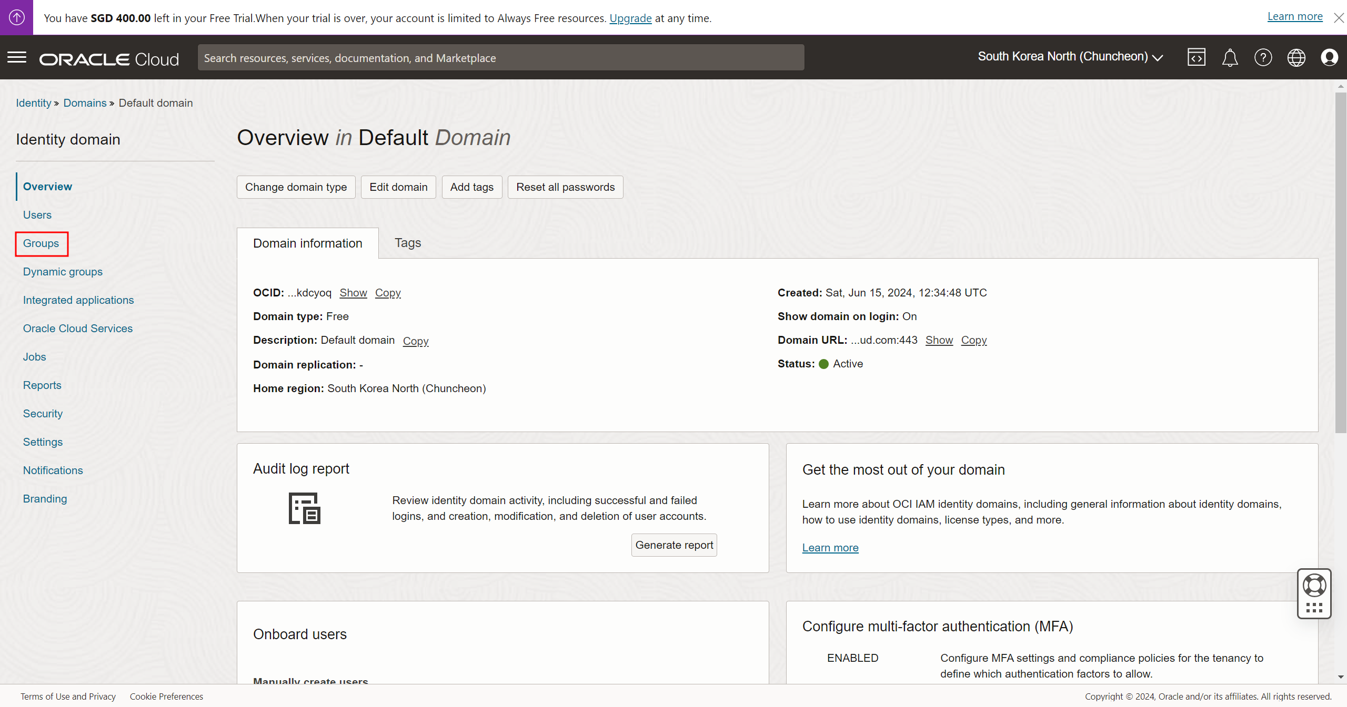Show the full OCID value
This screenshot has width=1347, height=707.
click(x=353, y=293)
